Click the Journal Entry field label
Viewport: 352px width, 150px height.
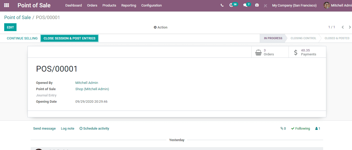[x=46, y=95]
